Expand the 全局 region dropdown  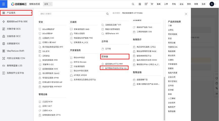point(48,4)
